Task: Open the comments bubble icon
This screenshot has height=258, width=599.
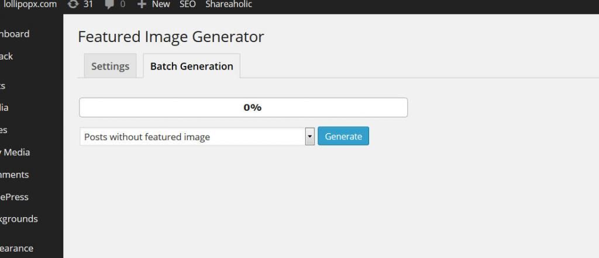Action: 109,5
